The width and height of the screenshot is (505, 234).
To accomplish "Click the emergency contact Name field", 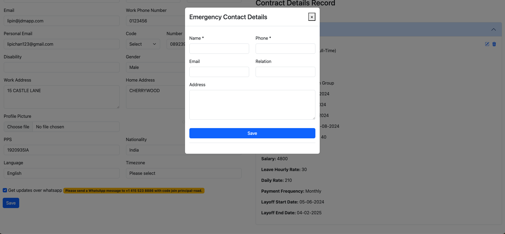I will pyautogui.click(x=219, y=49).
